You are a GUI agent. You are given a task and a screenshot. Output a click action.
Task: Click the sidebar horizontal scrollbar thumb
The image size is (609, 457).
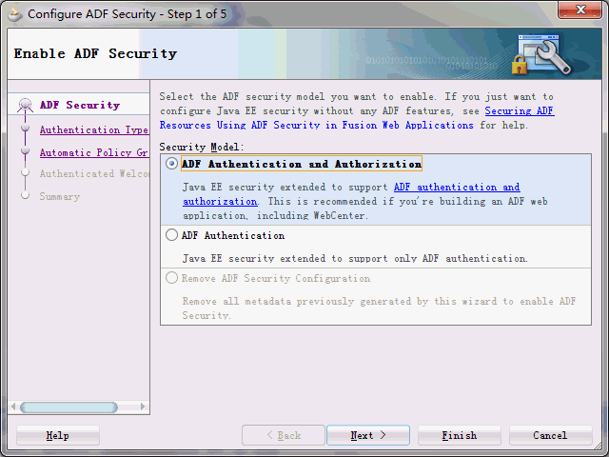pyautogui.click(x=69, y=407)
